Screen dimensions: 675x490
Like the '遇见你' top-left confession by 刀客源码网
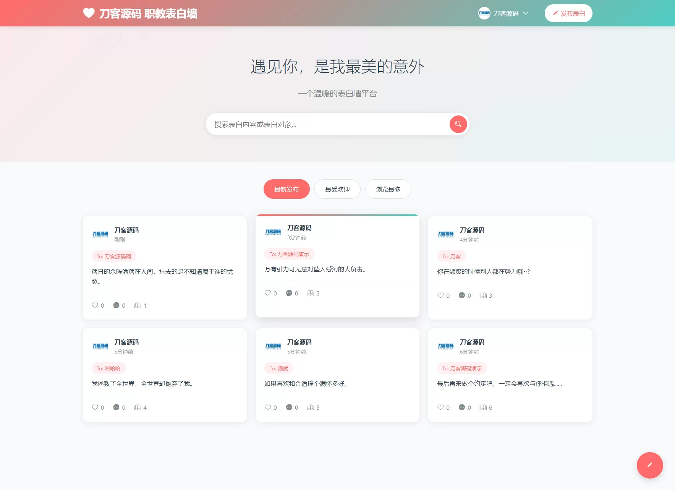95,305
